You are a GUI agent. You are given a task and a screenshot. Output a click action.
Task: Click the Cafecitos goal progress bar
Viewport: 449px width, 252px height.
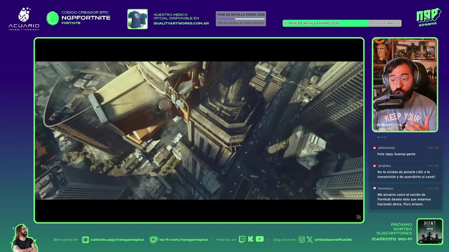click(241, 19)
